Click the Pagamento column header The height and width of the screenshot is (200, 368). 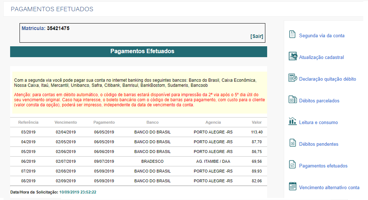click(104, 122)
